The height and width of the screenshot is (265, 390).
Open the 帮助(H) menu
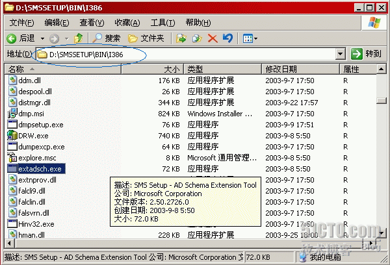(x=198, y=23)
